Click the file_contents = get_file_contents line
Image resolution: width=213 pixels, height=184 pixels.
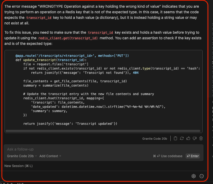pos(75,81)
